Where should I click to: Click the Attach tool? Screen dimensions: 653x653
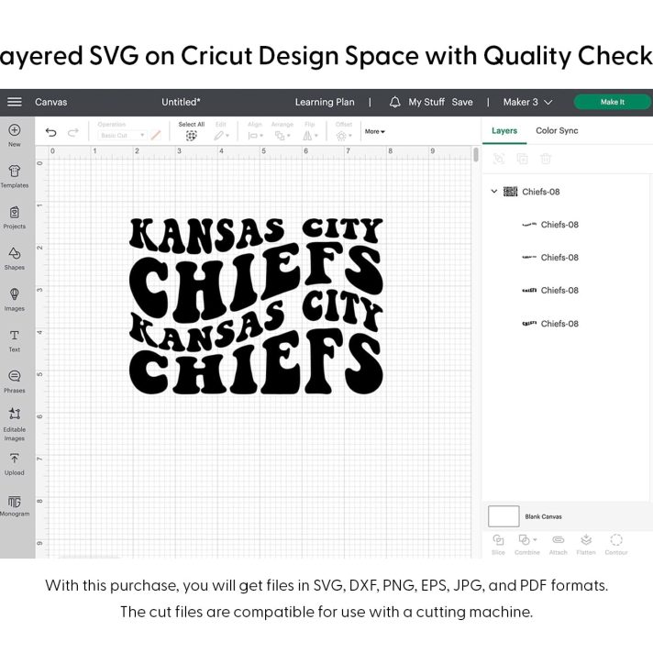558,544
